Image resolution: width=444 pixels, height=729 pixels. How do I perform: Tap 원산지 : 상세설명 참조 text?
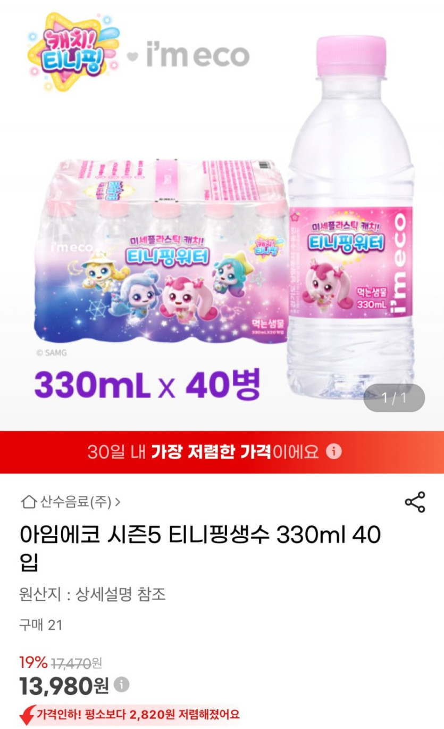click(x=93, y=594)
